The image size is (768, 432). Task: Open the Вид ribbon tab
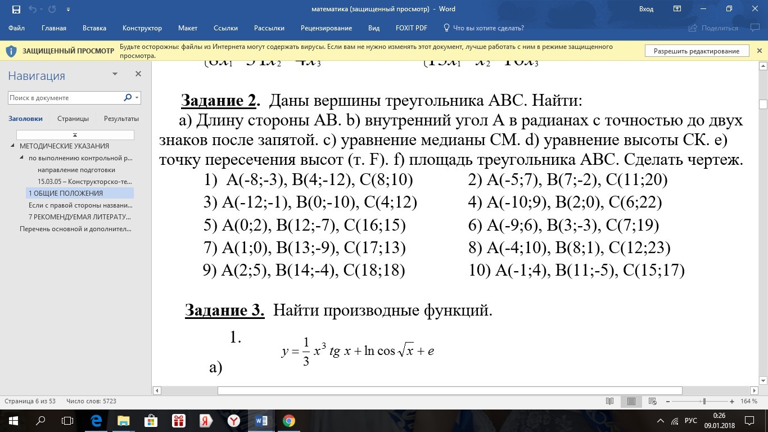374,28
